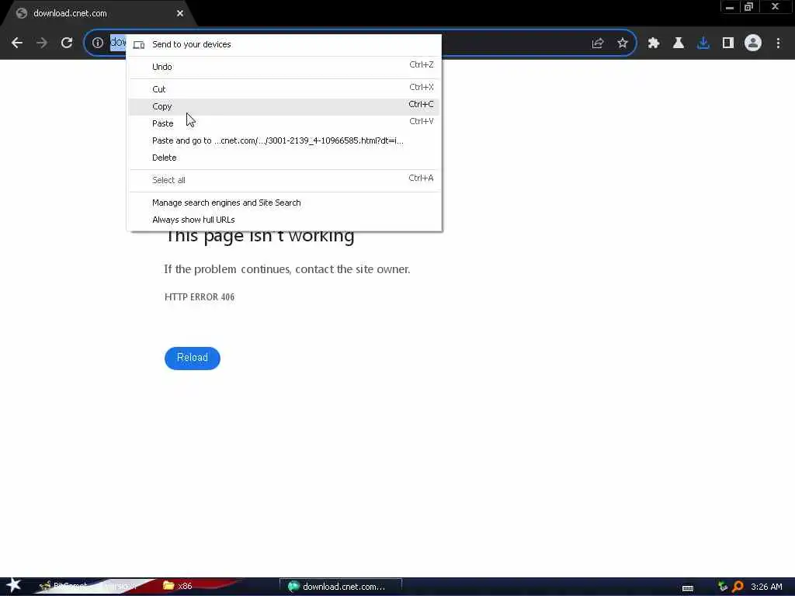Click the blue Reload button
Image resolution: width=795 pixels, height=596 pixels.
[193, 359]
